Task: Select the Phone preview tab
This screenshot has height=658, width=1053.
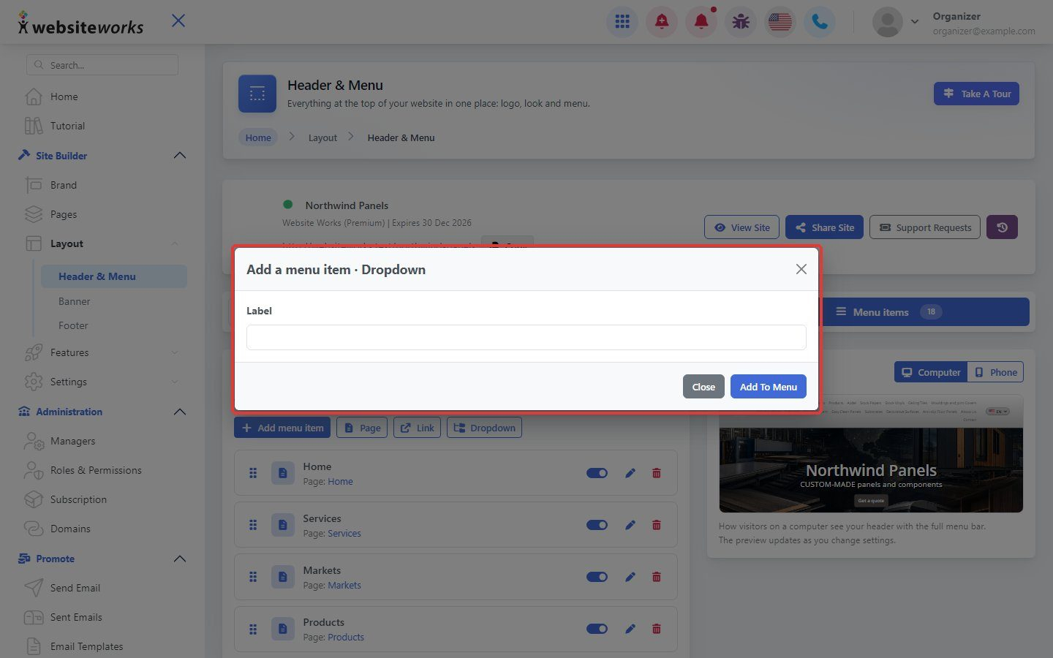Action: 996,372
